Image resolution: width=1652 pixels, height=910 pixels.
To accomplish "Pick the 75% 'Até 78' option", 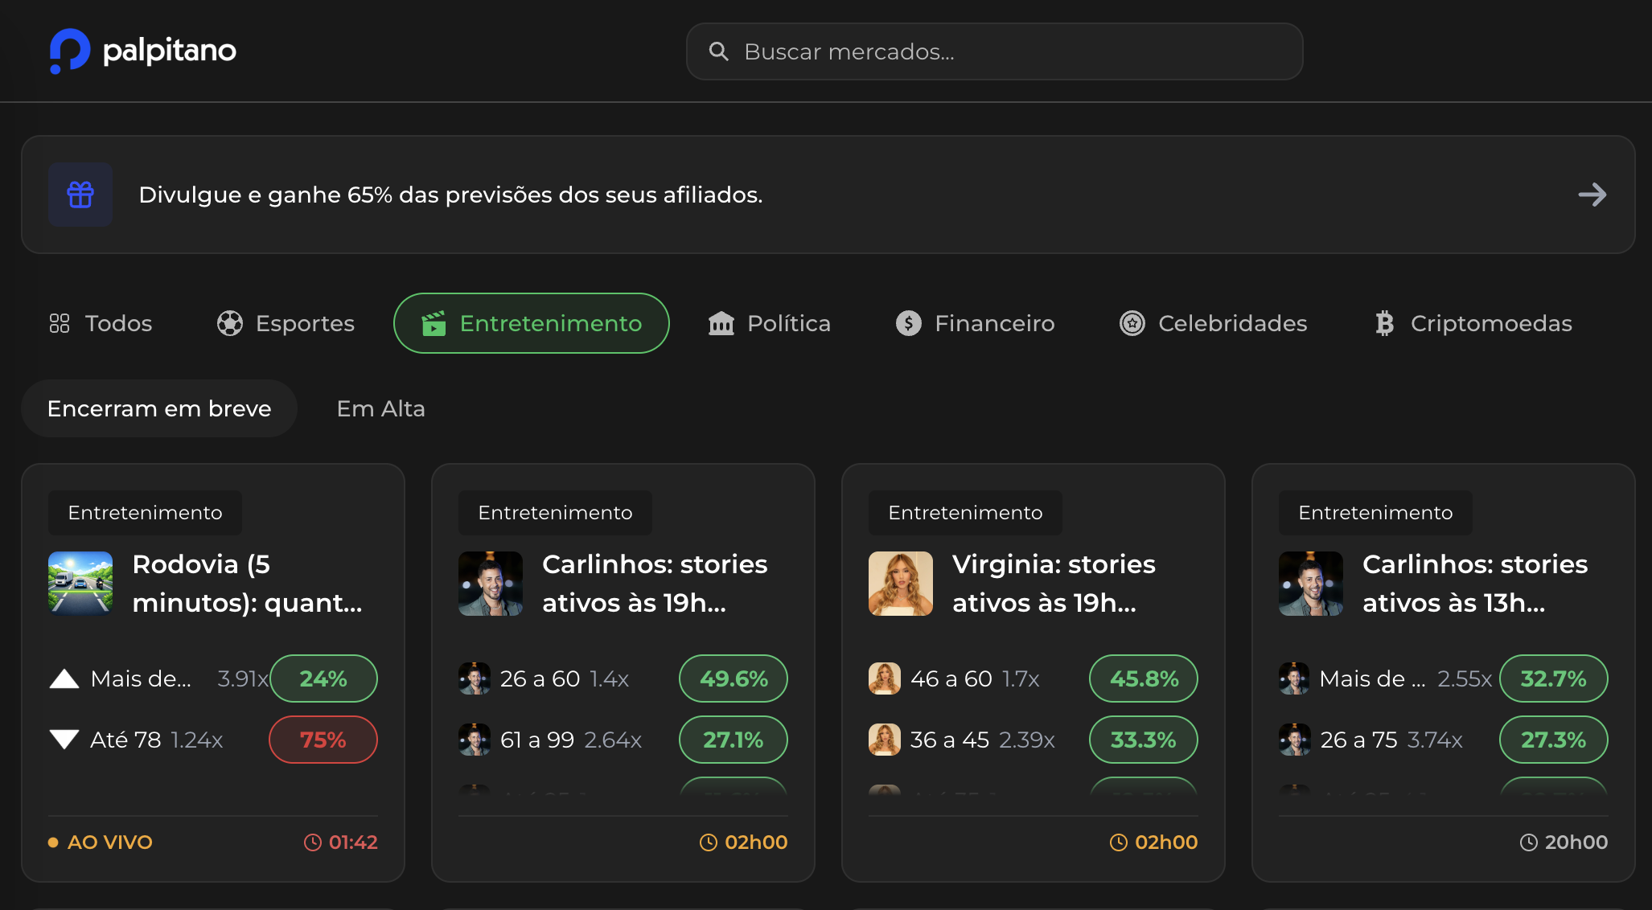I will click(x=323, y=740).
